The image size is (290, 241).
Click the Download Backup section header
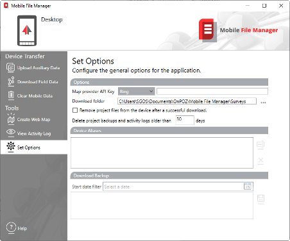(x=169, y=176)
